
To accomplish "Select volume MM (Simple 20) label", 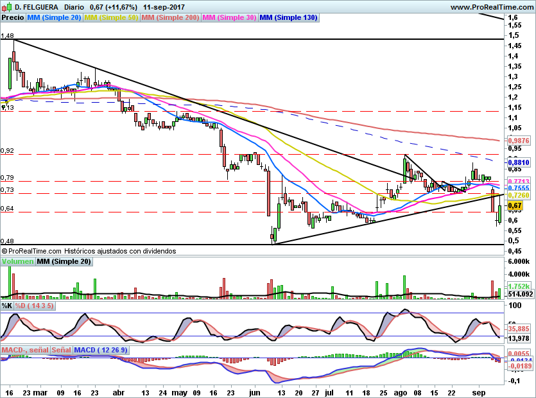I will [64, 262].
